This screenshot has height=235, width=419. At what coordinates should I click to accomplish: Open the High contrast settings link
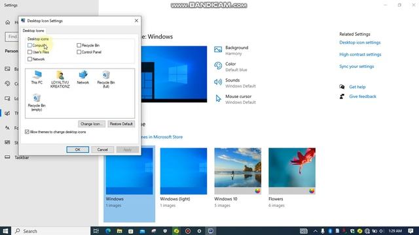[x=360, y=54]
